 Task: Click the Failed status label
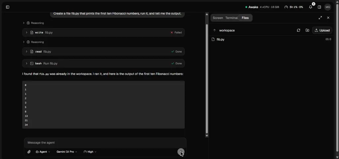pyautogui.click(x=176, y=32)
